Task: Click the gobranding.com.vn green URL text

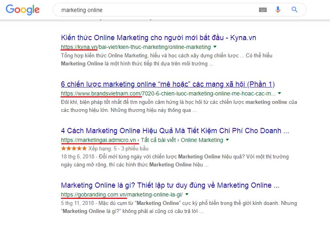Action: [122, 195]
